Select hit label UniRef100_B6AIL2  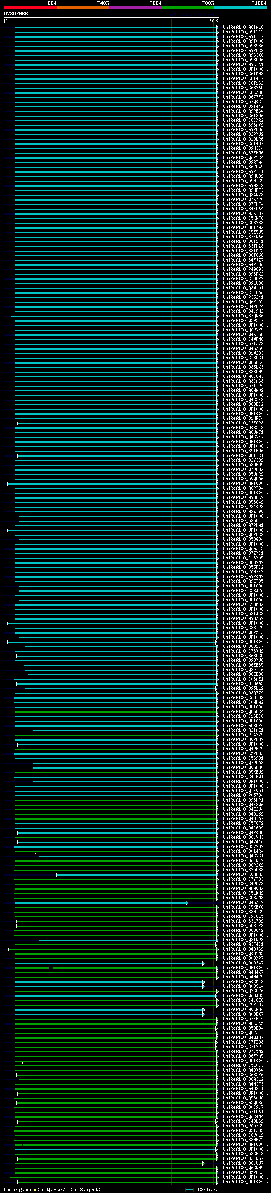[x=243, y=1079]
